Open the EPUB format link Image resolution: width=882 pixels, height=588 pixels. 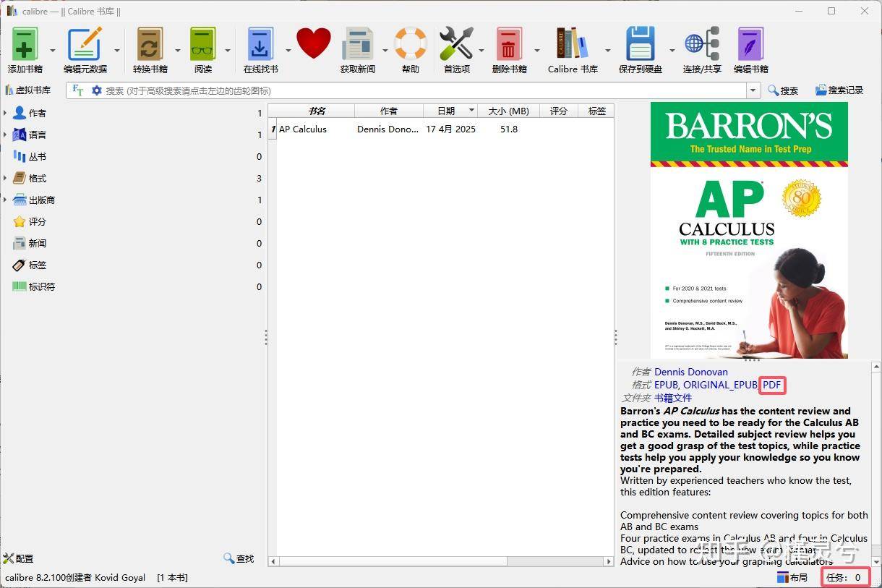click(666, 385)
